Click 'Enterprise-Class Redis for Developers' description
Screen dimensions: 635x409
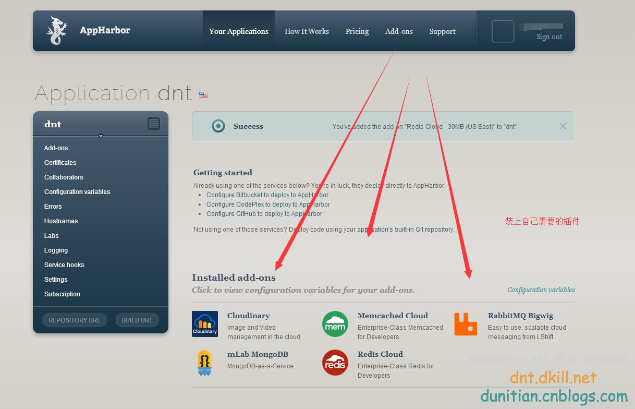coord(396,371)
